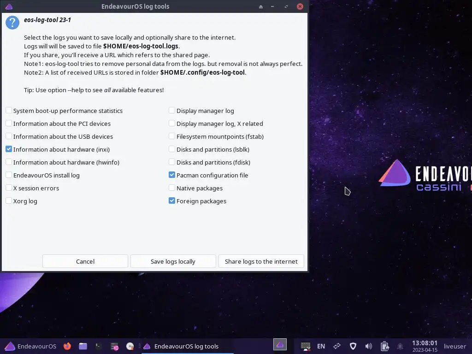The image size is (472, 354).
Task: Click the $HOME/eos-log-tool.logs path text
Action: [141, 47]
